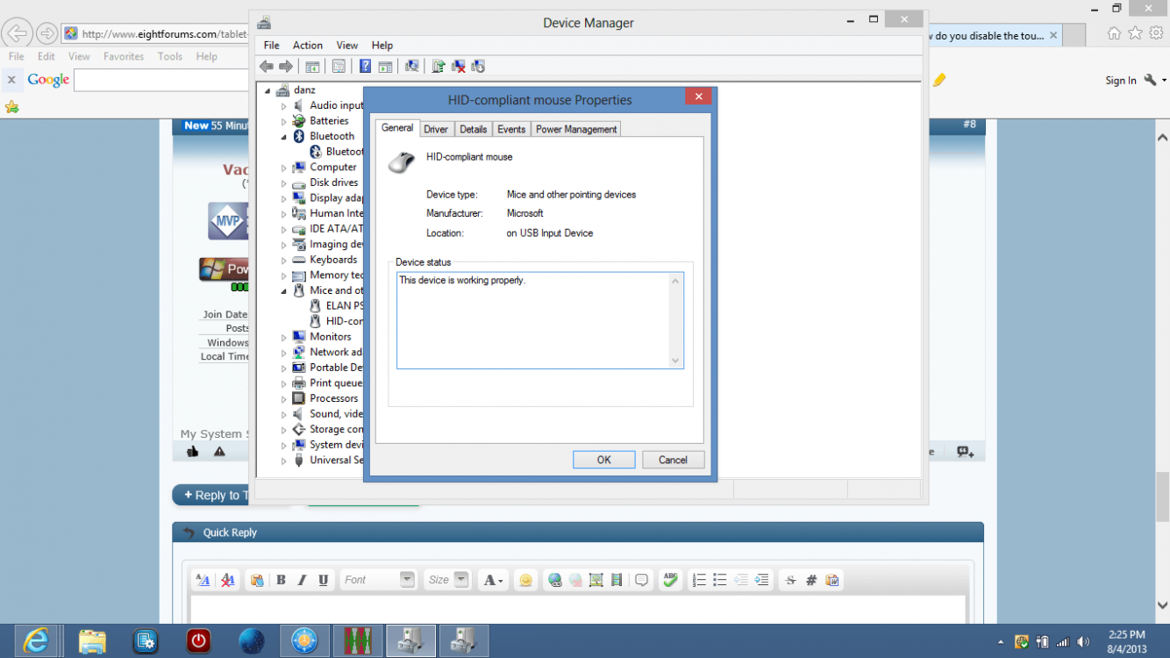Expand the Disk drives tree node
Image resolution: width=1170 pixels, height=658 pixels.
coord(283,183)
